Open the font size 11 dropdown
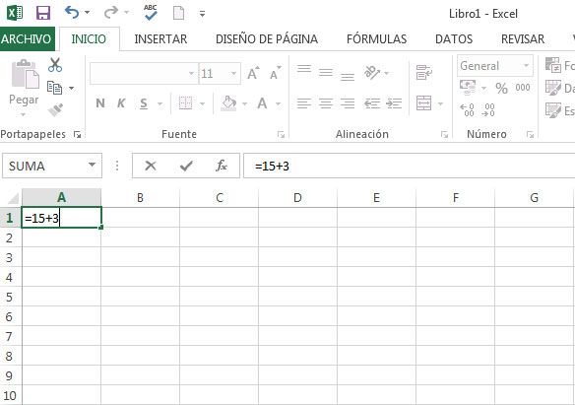Viewport: 575px width, 405px height. (233, 74)
